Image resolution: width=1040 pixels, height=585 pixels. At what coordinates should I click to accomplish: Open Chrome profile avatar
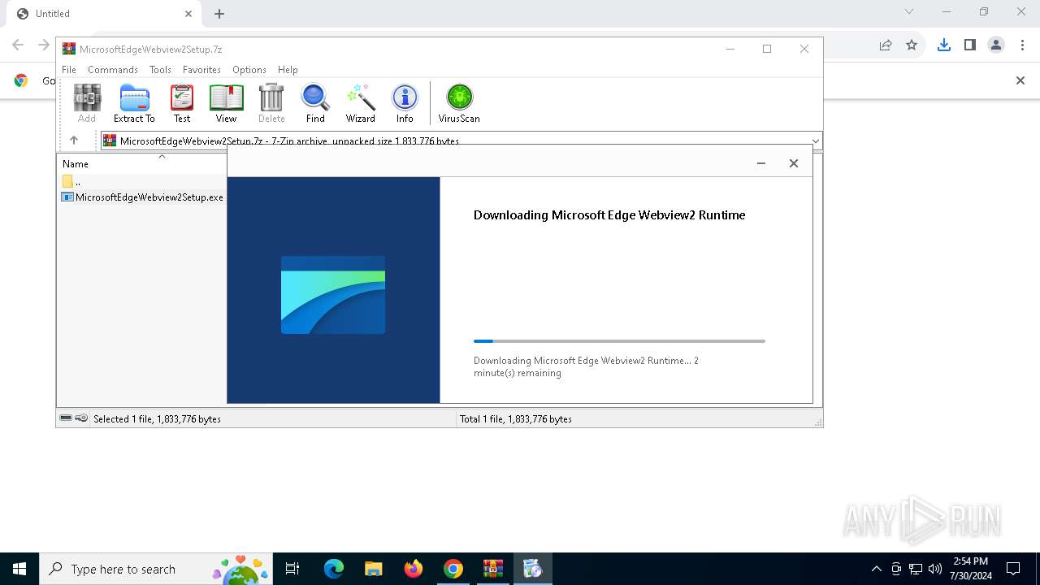coord(996,45)
